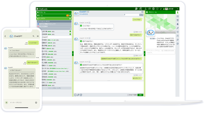Open read-status dropdown above ありがとう! bubble
The height and width of the screenshot is (113, 204).
(x=134, y=75)
